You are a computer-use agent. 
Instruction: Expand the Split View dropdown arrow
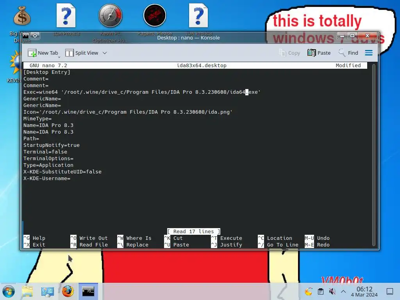point(105,53)
